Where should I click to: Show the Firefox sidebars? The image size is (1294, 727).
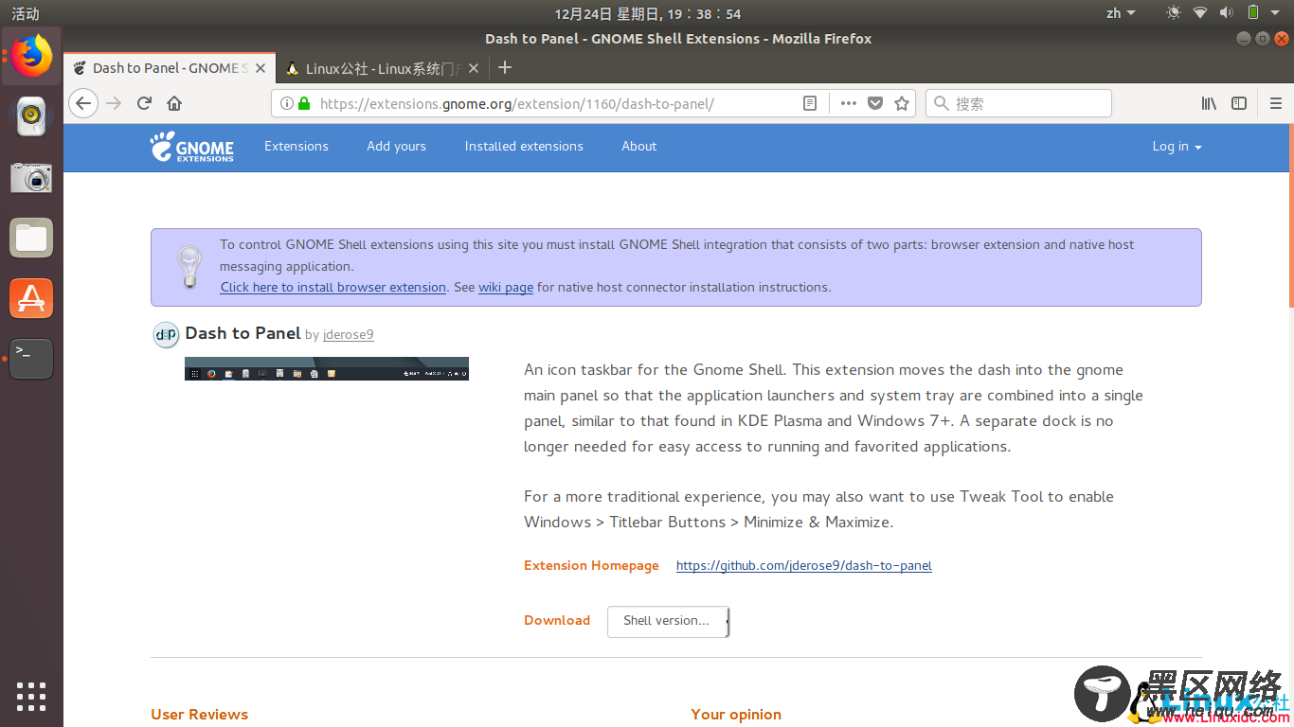[x=1239, y=103]
